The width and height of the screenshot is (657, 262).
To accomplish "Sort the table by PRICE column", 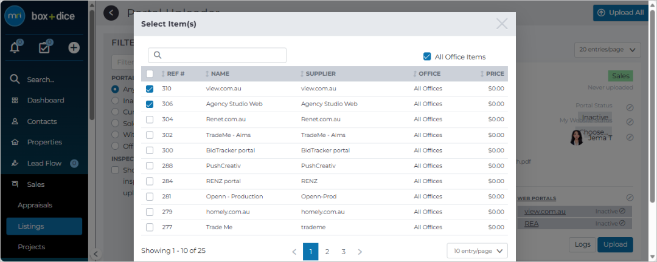I will pyautogui.click(x=492, y=73).
